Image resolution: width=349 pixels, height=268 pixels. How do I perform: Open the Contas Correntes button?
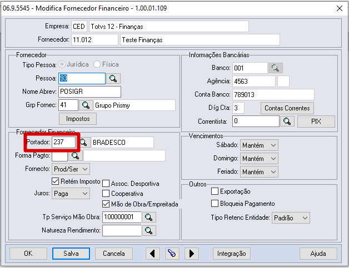[287, 108]
